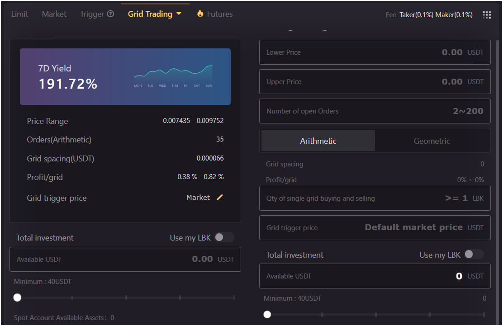Open the apps grid icon in top right corner
The image size is (503, 326).
[487, 14]
